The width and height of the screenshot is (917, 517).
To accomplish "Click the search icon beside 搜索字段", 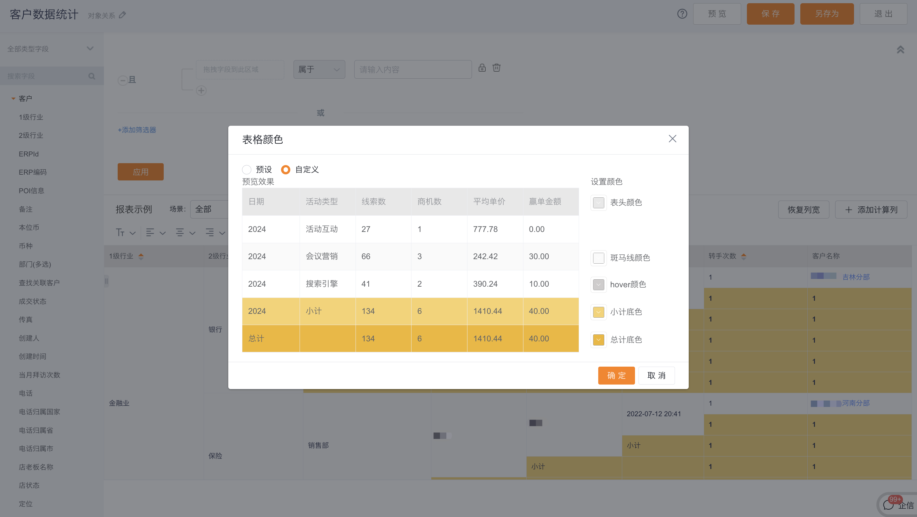I will (92, 76).
